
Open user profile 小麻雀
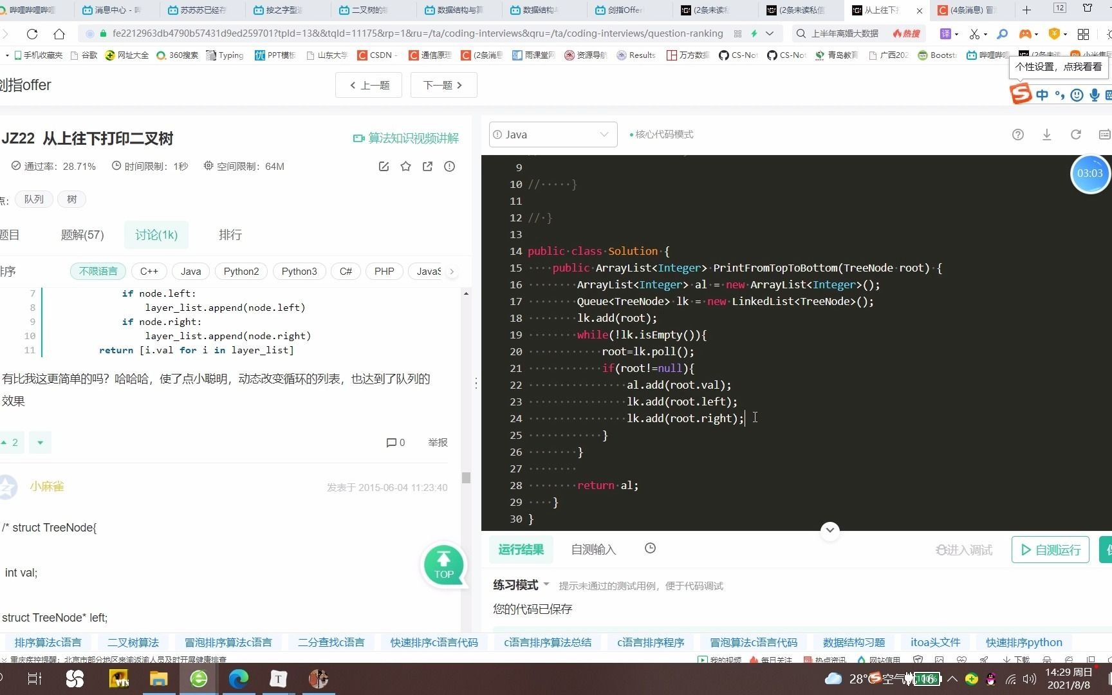pos(47,486)
